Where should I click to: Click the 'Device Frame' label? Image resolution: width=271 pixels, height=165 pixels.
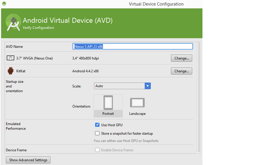point(16,150)
